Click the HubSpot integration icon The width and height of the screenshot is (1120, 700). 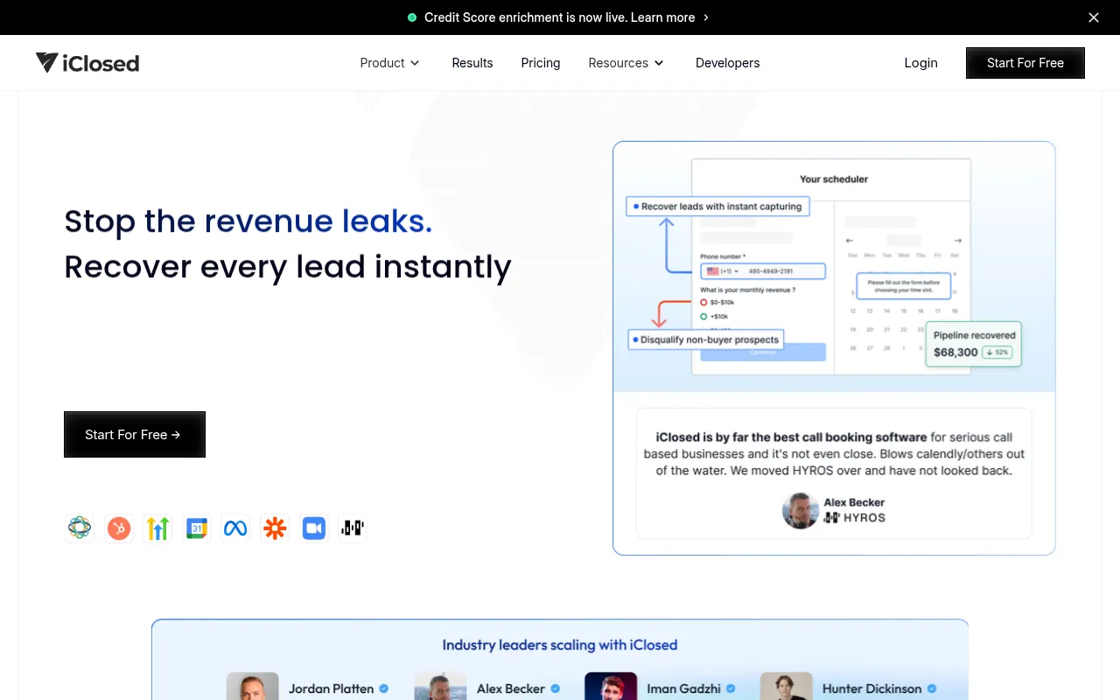click(119, 528)
